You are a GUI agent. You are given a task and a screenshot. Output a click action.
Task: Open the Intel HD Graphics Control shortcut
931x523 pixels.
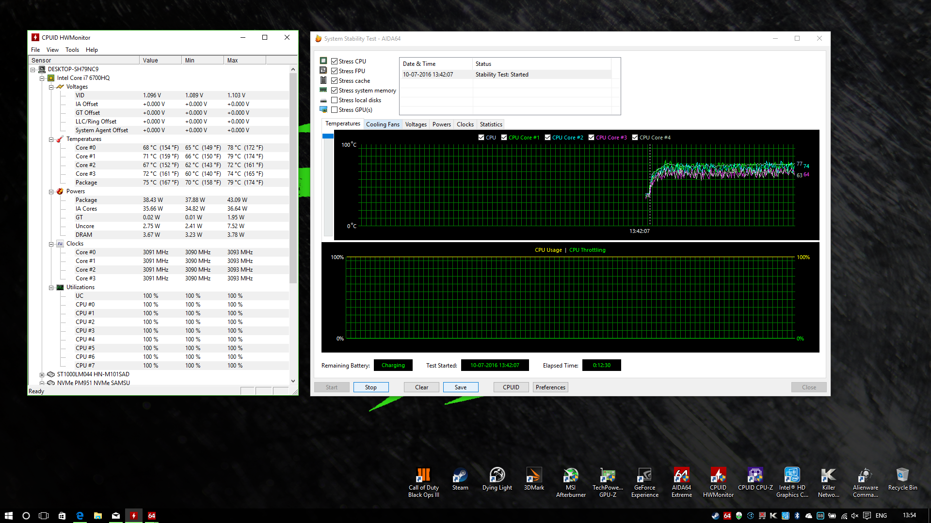pos(792,482)
